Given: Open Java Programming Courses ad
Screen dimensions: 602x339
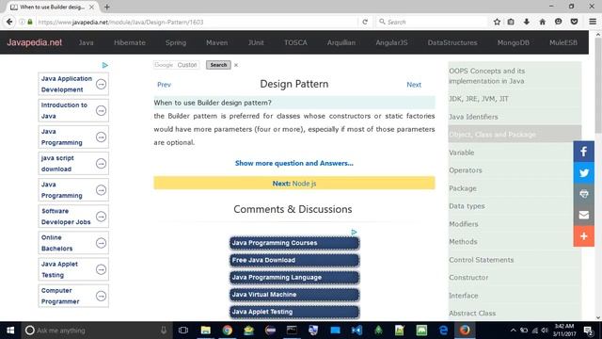Looking at the screenshot, I should click(x=294, y=243).
